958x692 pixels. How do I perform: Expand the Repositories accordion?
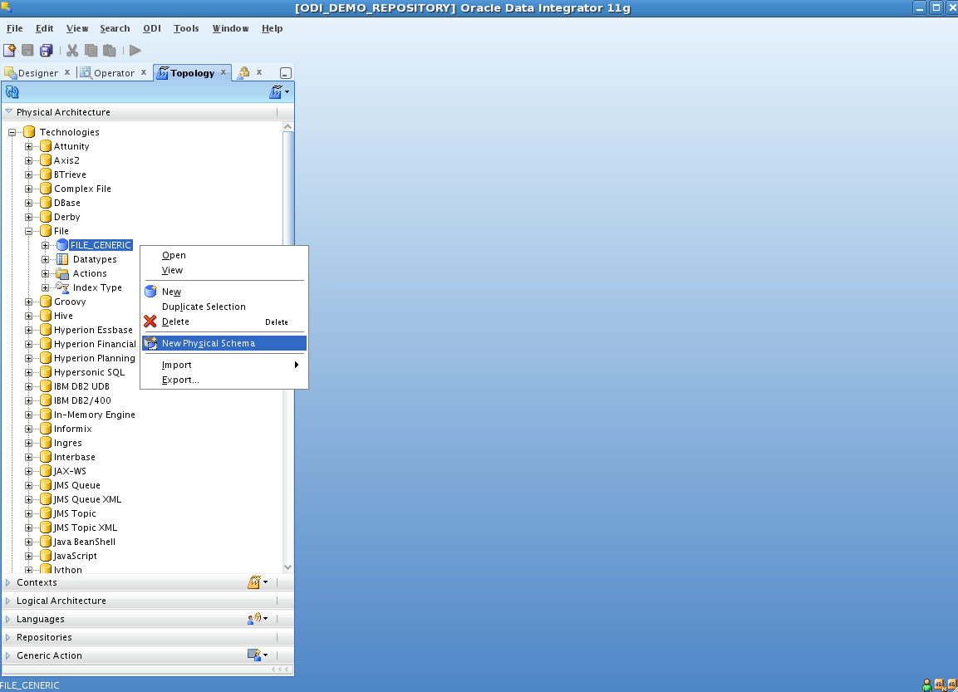(8, 637)
